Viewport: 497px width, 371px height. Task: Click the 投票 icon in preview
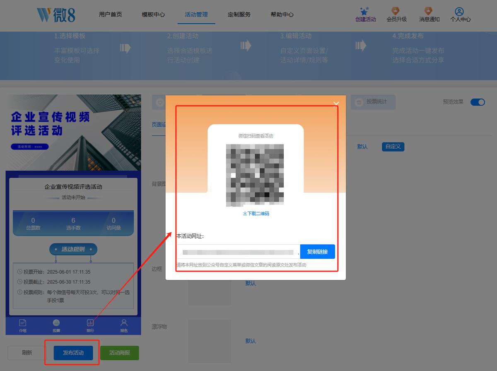click(x=56, y=323)
